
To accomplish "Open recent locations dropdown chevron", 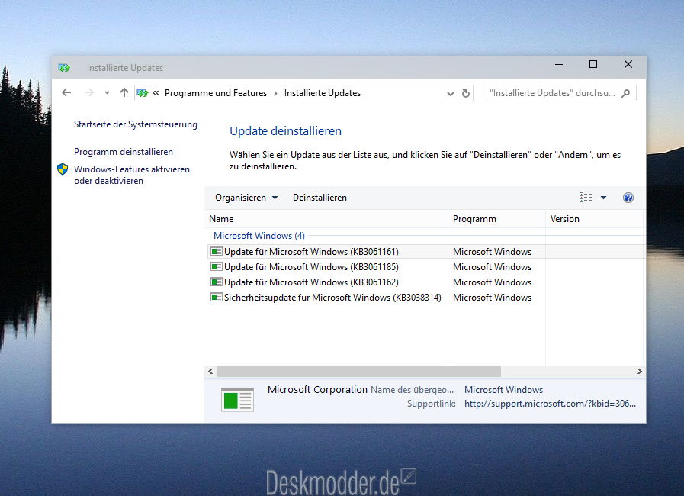I will tap(107, 93).
